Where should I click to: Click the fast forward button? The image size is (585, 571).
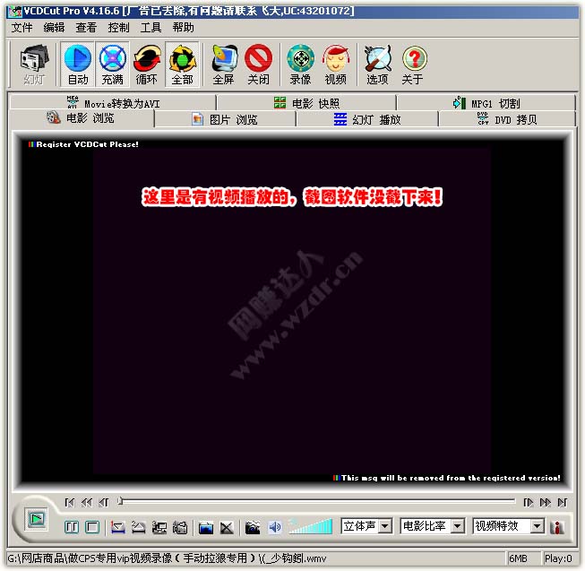(x=546, y=503)
